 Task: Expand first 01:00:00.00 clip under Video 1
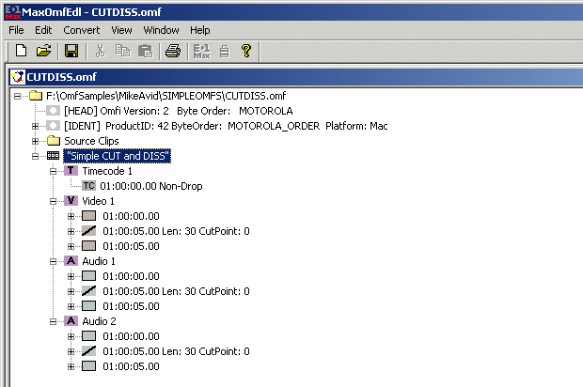tap(71, 216)
